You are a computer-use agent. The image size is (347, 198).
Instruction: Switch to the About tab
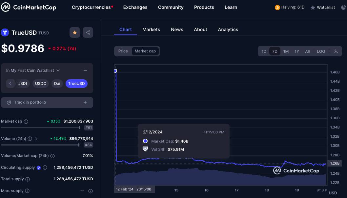coord(200,30)
